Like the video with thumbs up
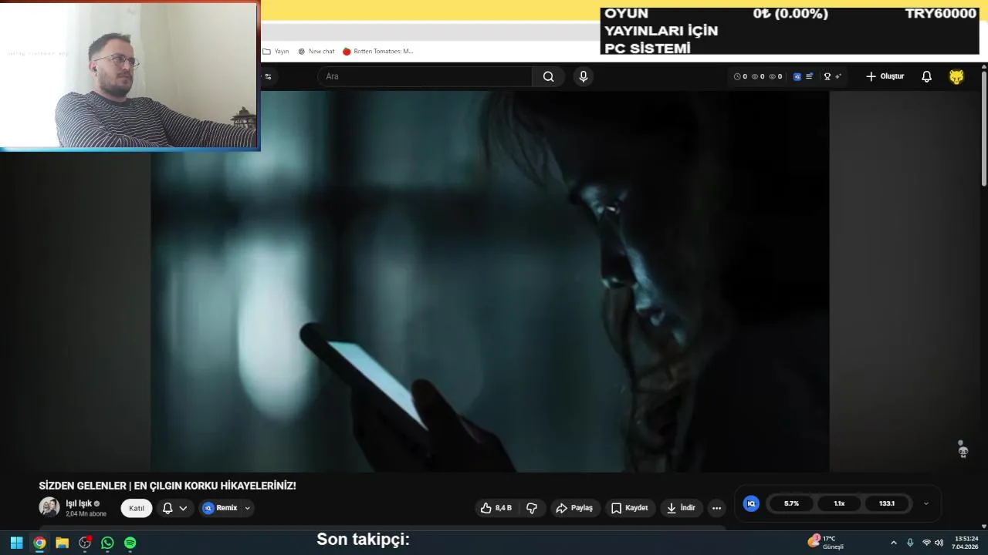Screen dimensions: 988x555 (496, 508)
